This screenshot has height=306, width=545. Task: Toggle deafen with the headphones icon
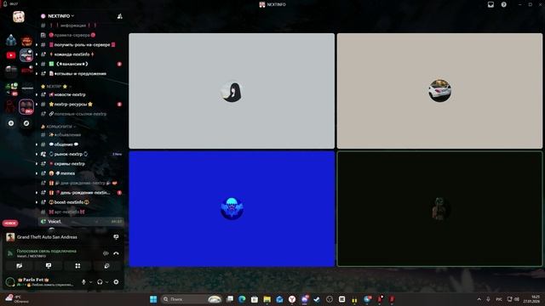[100, 282]
